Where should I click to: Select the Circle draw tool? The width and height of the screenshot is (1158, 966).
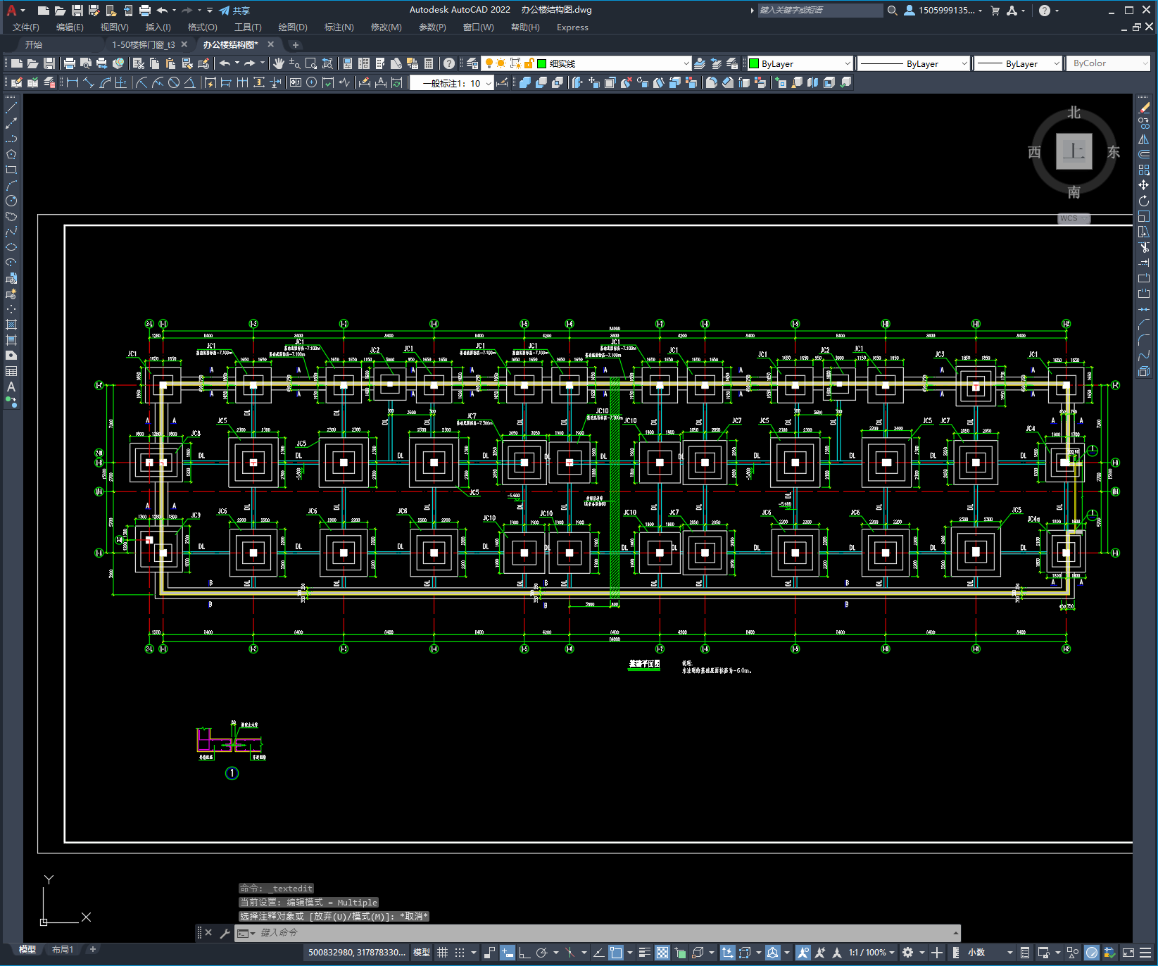[11, 201]
